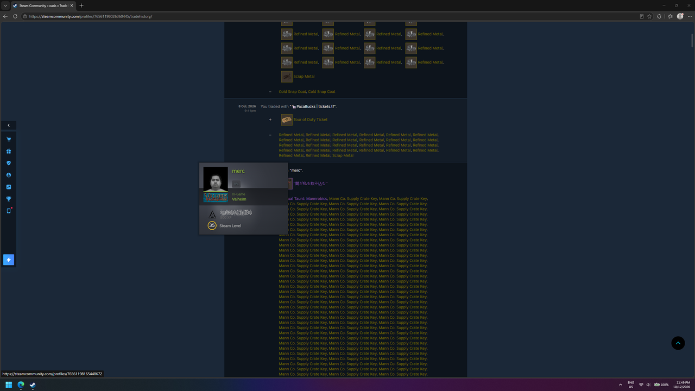
Task: Add page to favorites star icon
Action: pyautogui.click(x=649, y=16)
